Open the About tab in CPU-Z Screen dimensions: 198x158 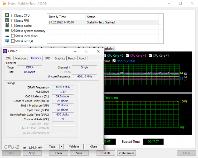(x=83, y=58)
